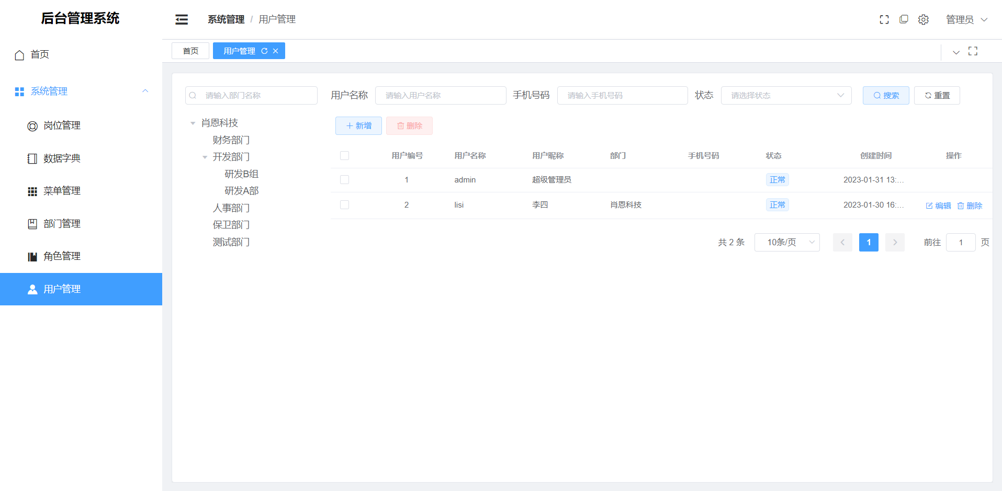This screenshot has height=491, width=1002.
Task: Toggle fullscreen icon in top header
Action: [884, 19]
